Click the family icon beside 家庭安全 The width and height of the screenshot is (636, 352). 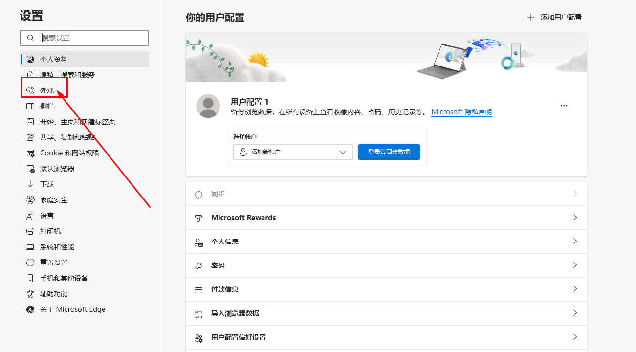point(30,200)
